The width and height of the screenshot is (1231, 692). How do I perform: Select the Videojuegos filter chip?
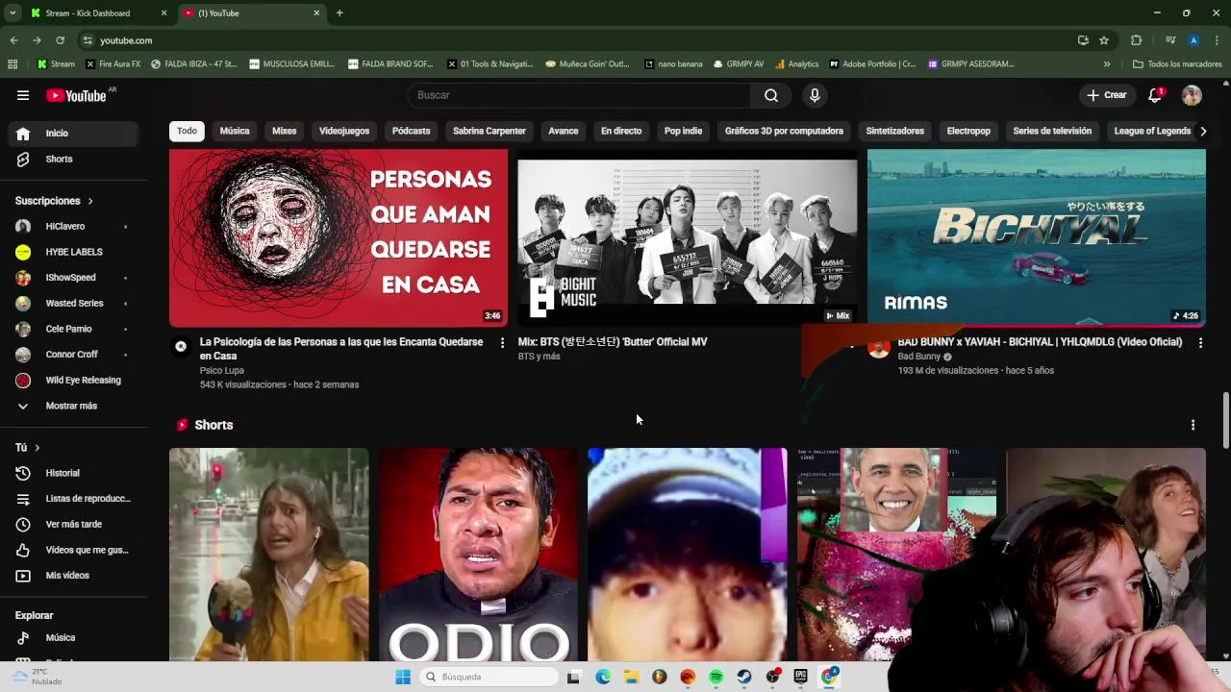point(344,131)
